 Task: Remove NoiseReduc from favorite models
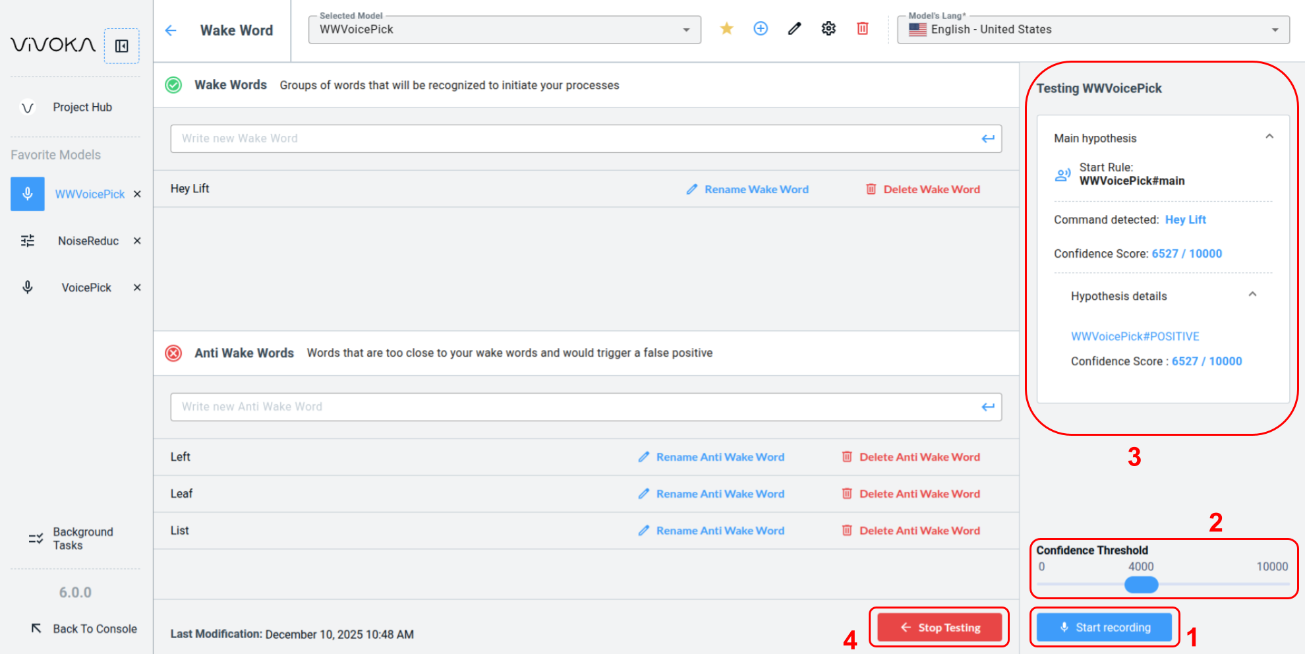coord(137,241)
